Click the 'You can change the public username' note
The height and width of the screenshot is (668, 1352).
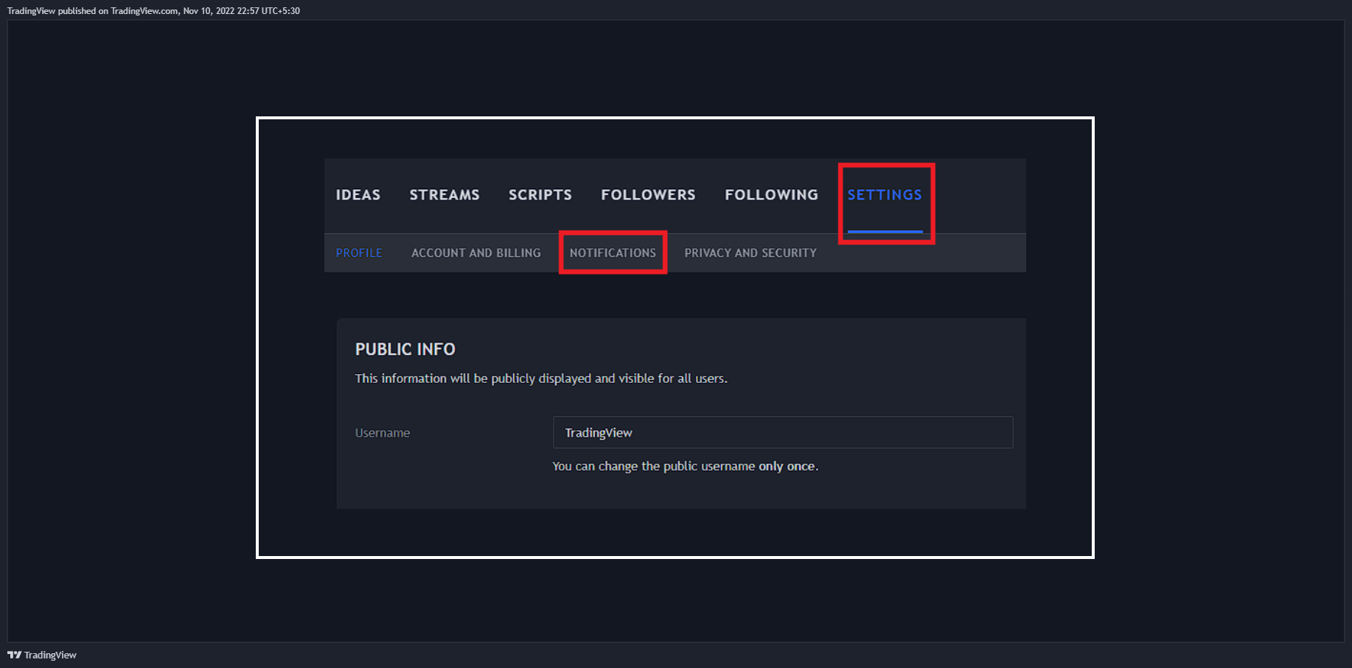coord(686,466)
